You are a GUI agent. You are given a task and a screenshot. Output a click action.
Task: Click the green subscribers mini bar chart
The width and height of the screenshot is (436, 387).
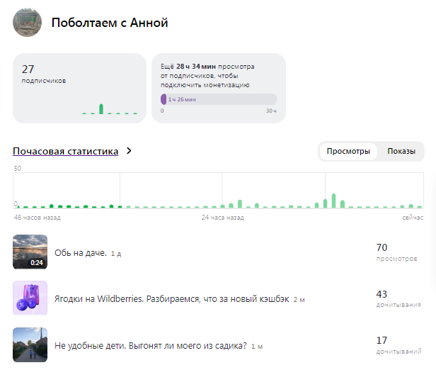pyautogui.click(x=110, y=109)
